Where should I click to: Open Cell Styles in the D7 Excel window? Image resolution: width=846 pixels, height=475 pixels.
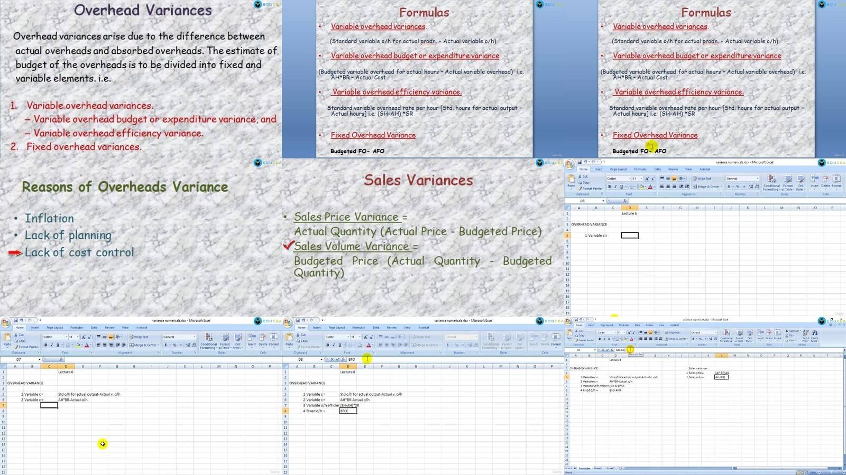237,341
